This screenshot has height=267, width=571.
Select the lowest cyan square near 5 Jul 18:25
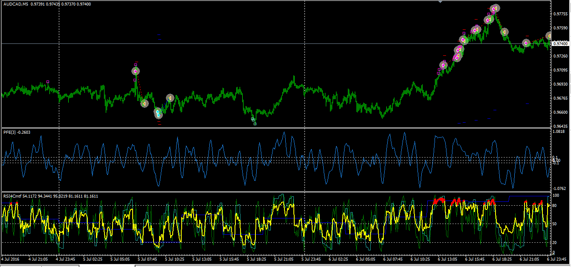click(255, 124)
